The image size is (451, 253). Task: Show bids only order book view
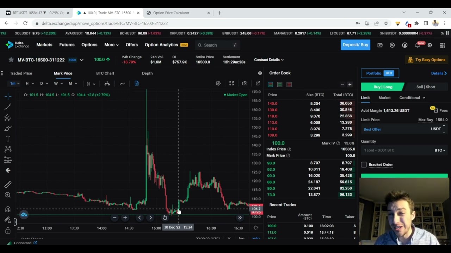coord(279,84)
